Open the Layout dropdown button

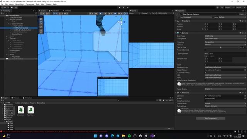pos(240,7)
